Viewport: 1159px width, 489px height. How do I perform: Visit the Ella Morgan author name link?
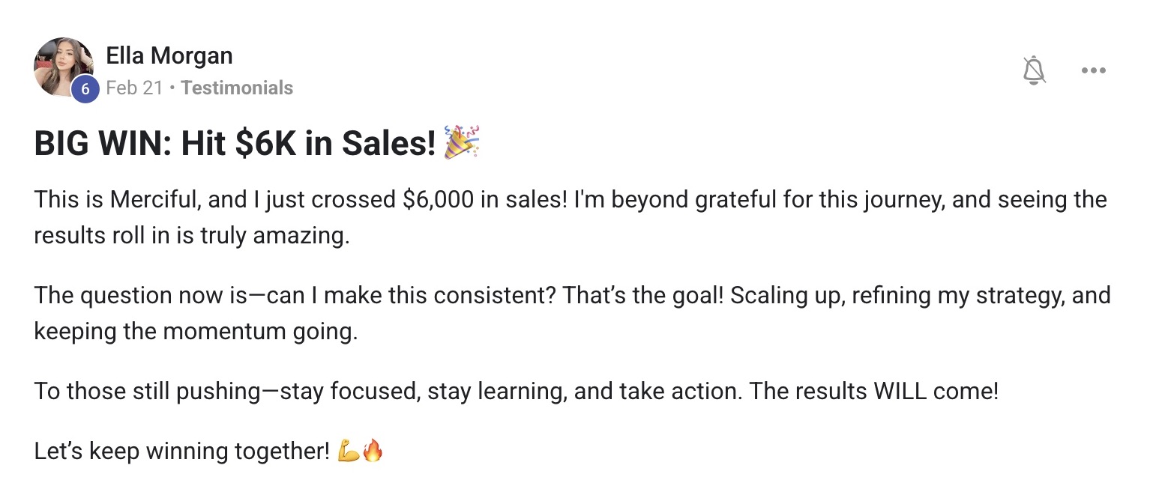point(169,55)
